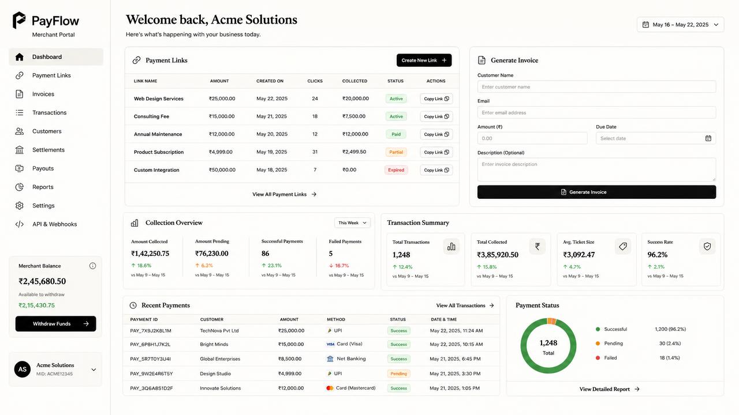Copy link for Custom Integration
Image resolution: width=739 pixels, height=415 pixels.
coord(436,170)
